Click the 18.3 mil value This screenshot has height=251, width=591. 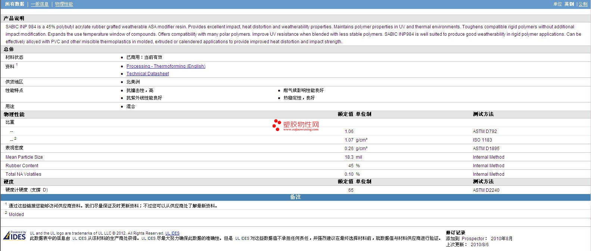pos(354,157)
